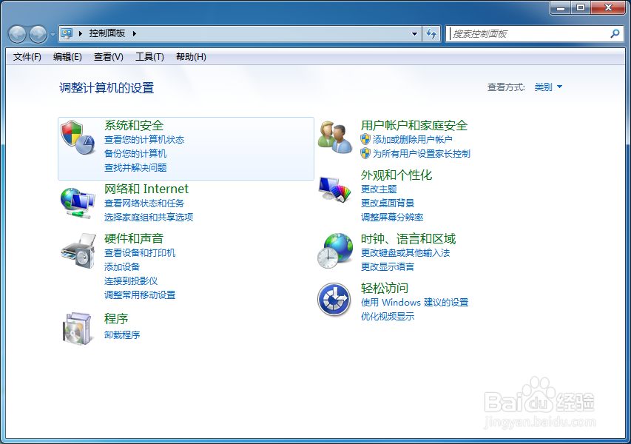Click the back navigation arrow button
The height and width of the screenshot is (444, 631).
pos(17,34)
